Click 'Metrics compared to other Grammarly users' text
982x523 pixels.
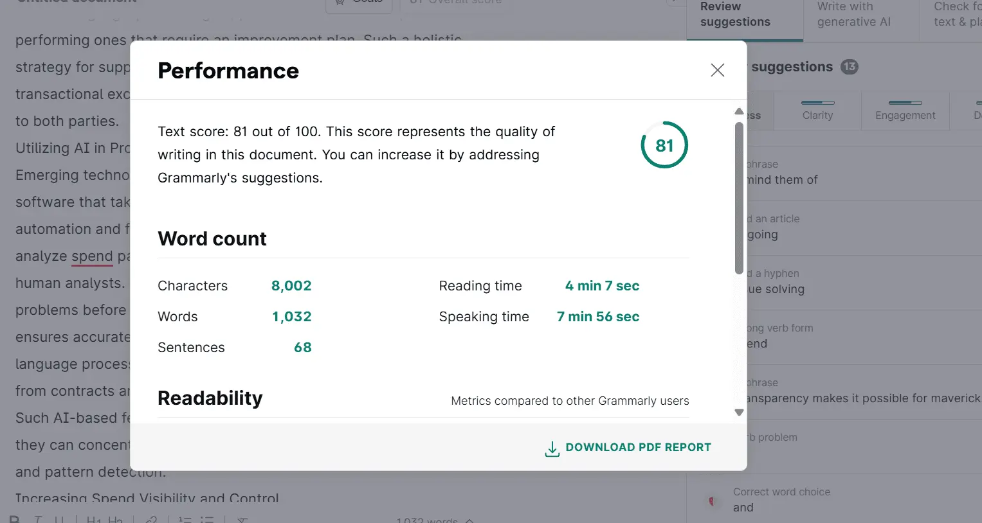570,401
